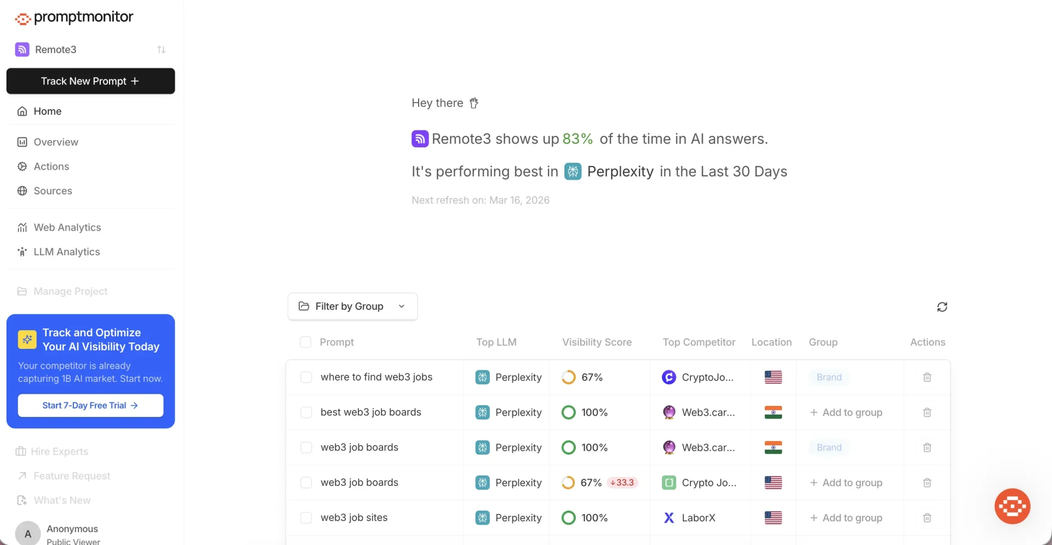This screenshot has width=1052, height=545.
Task: Click the refresh icon above the prompts table
Action: point(942,307)
